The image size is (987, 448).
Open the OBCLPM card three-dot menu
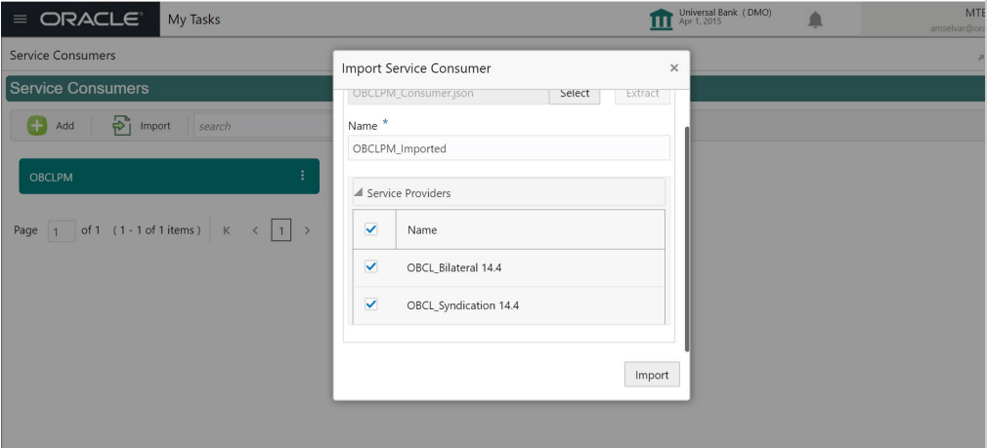click(303, 176)
